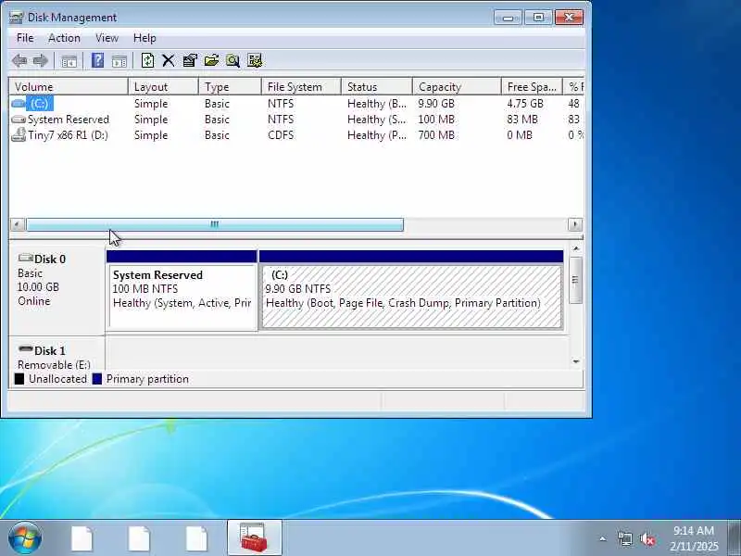Viewport: 741px width, 556px height.
Task: Click the CDFS file system cell
Action: coord(281,135)
